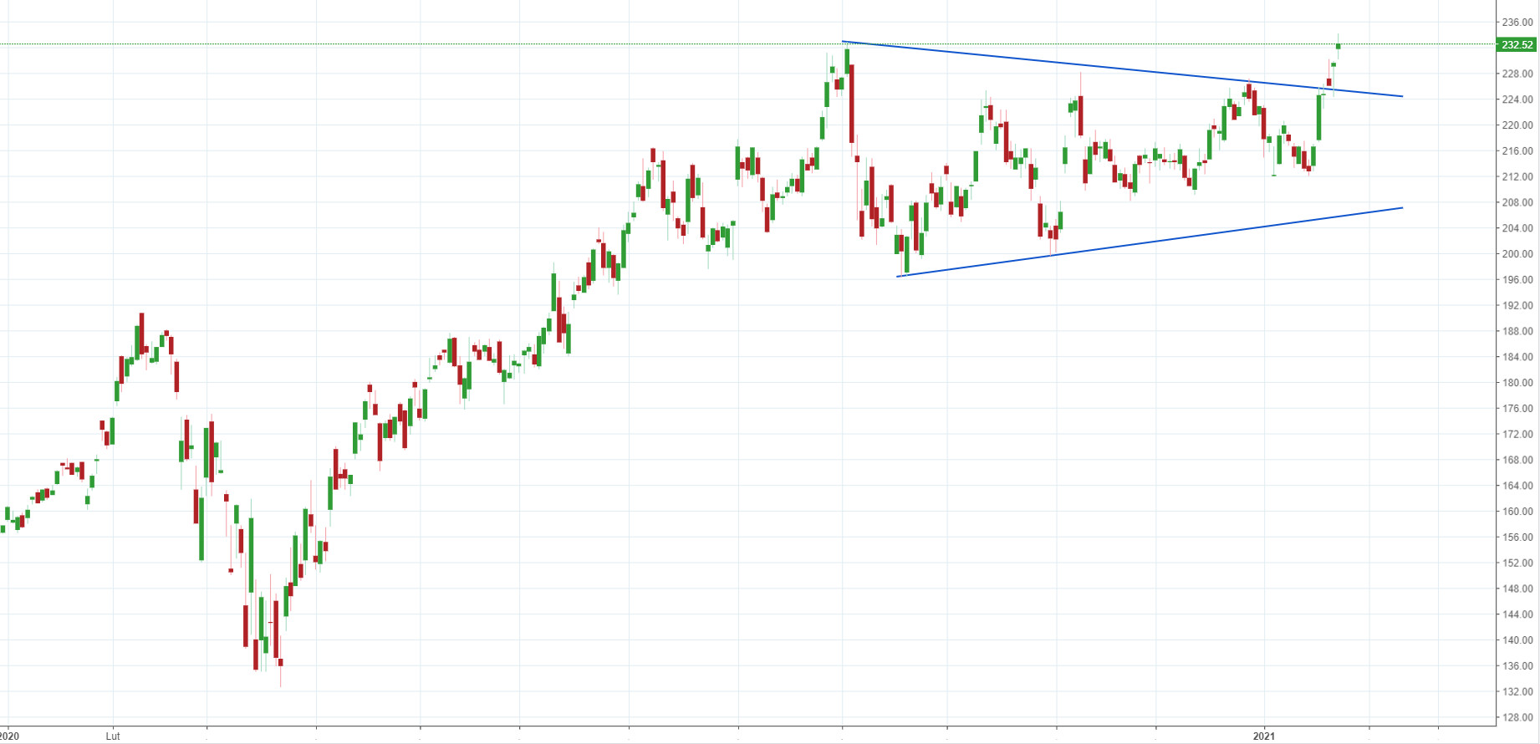Click the 176.00 price axis label

[1517, 409]
